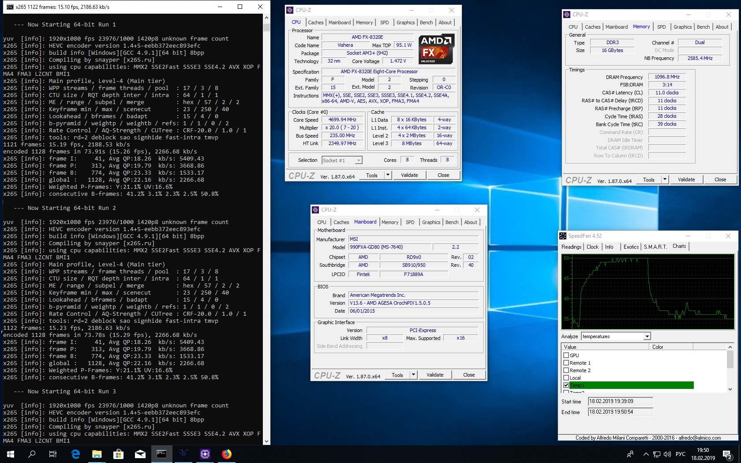Click Validate in the Memory CPU-Z window

(x=686, y=179)
